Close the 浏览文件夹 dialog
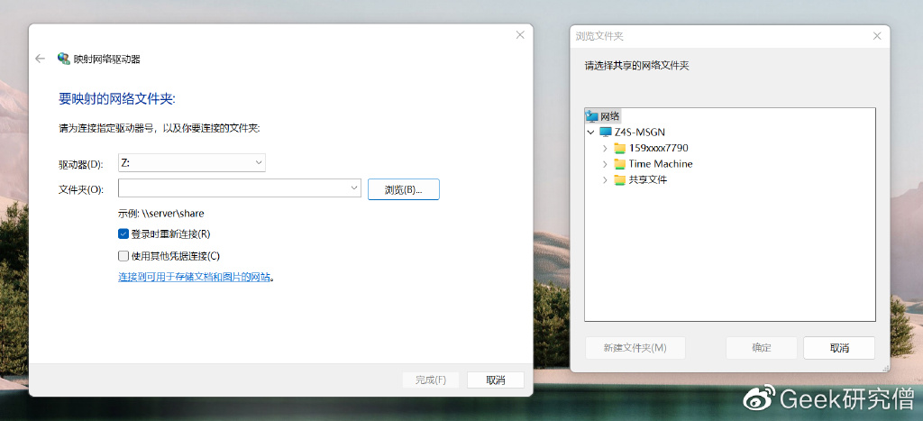The width and height of the screenshot is (923, 421). click(x=877, y=36)
